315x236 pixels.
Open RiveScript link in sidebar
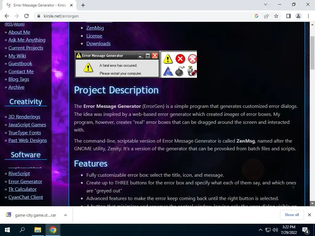19,174
